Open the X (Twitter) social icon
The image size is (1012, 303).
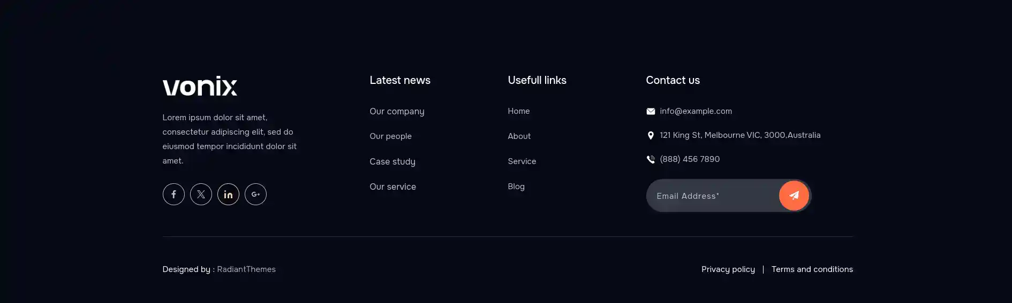[201, 194]
